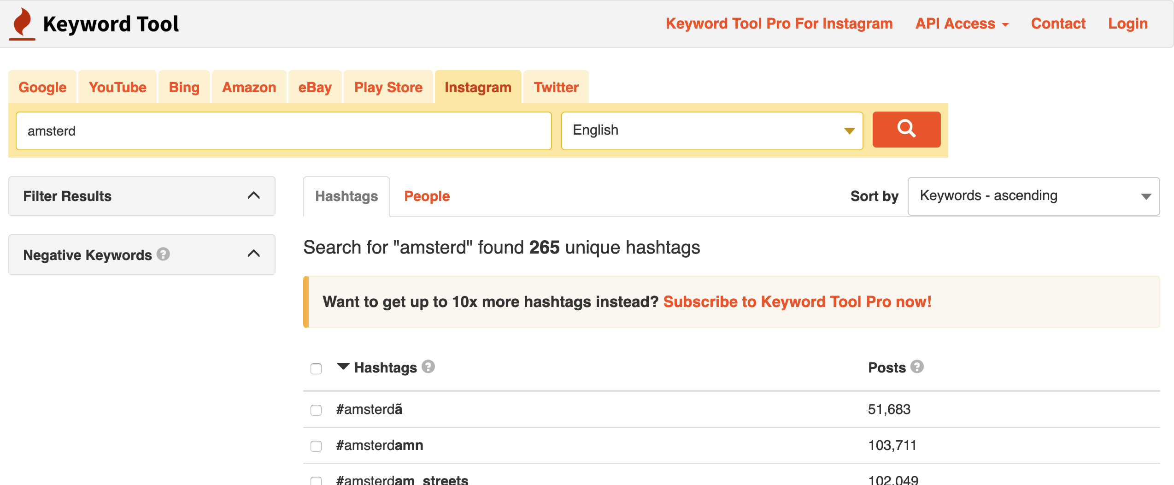Viewport: 1174px width, 485px height.
Task: Click the #amsterdã hashtag text
Action: click(x=369, y=409)
